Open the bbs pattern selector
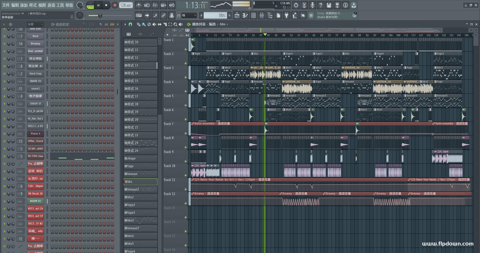Screen dimensions: 480x253 (215, 15)
